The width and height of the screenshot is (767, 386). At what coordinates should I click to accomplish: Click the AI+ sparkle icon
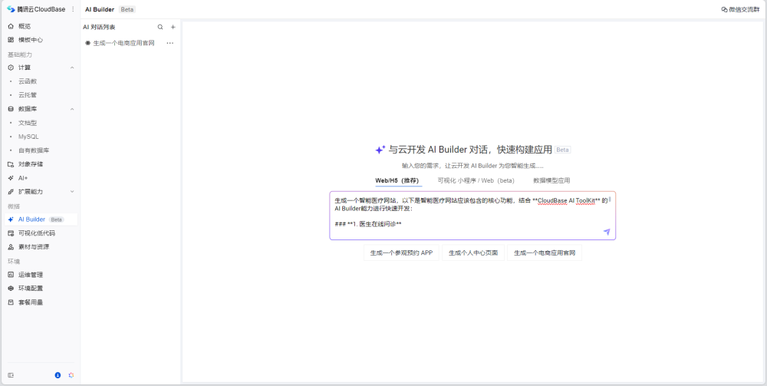[11, 178]
